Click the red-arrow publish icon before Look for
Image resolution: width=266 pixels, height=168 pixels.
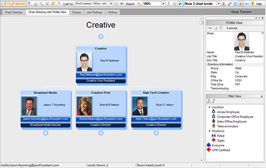(59, 4)
